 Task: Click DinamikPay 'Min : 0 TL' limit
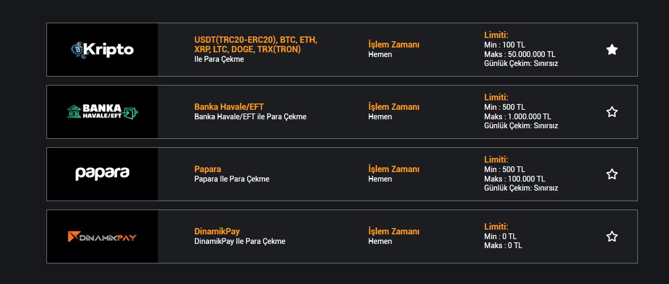(x=501, y=236)
